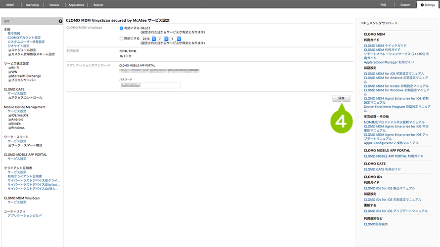Open CLOMO GATE サービス設定 link

(17, 93)
